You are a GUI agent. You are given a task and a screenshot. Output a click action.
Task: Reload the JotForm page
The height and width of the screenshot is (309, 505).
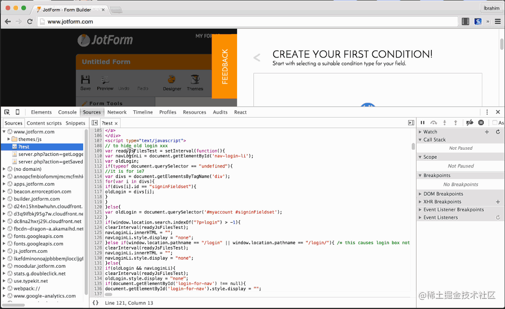pyautogui.click(x=30, y=22)
